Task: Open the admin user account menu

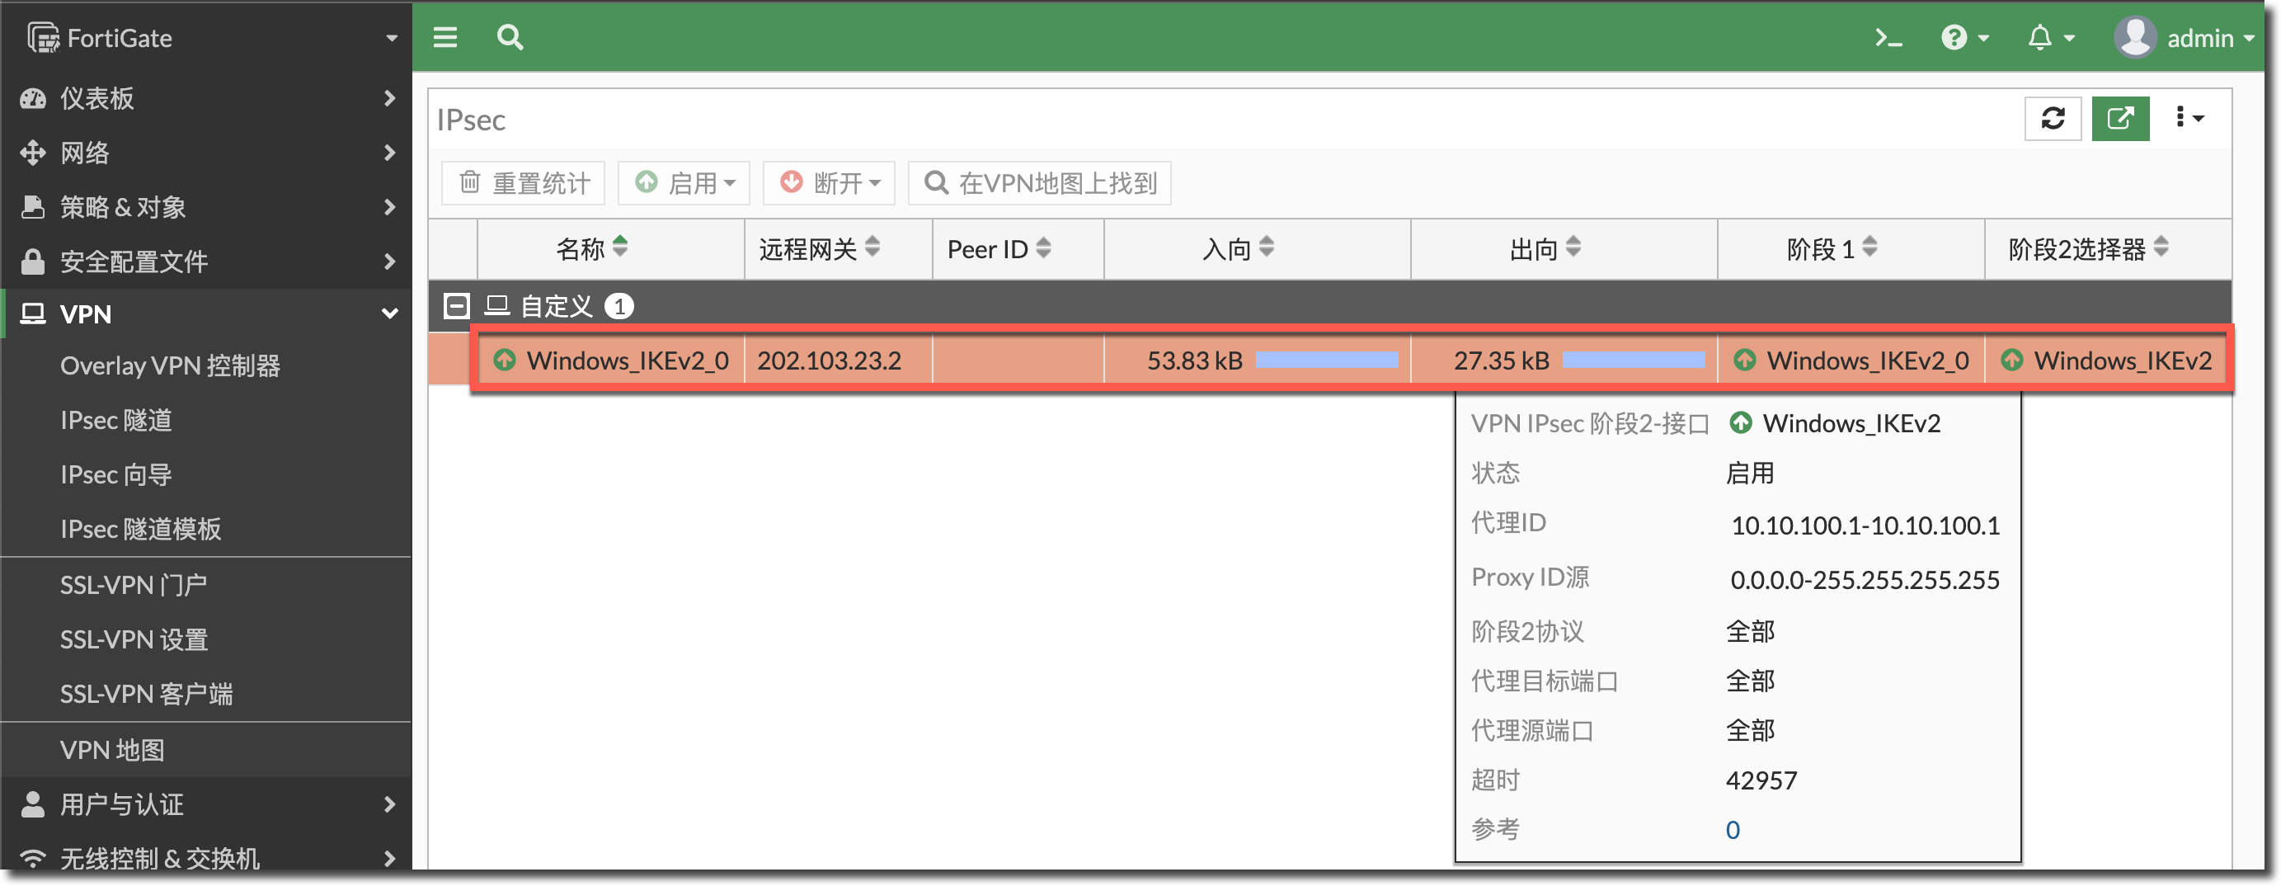Action: click(x=2184, y=38)
